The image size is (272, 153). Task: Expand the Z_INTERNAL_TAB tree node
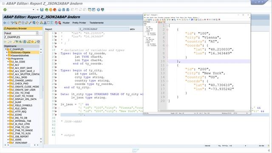[8, 121]
